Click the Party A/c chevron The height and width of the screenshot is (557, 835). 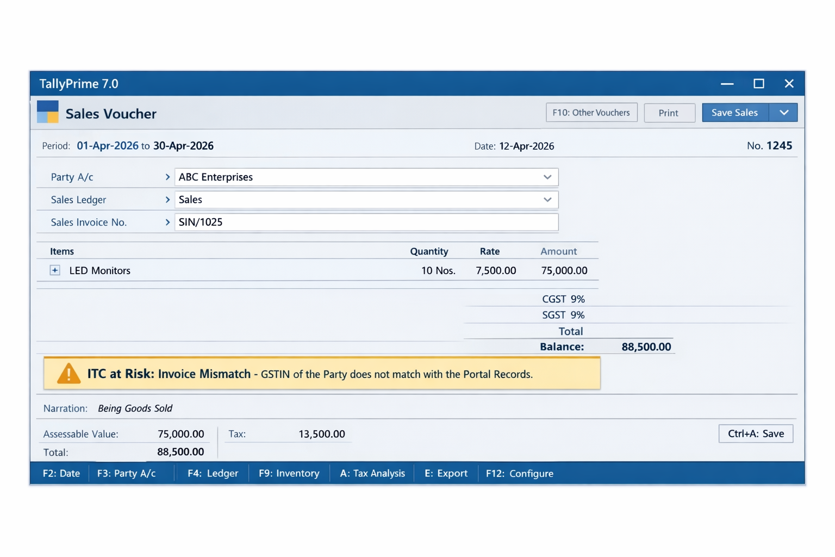pos(167,177)
